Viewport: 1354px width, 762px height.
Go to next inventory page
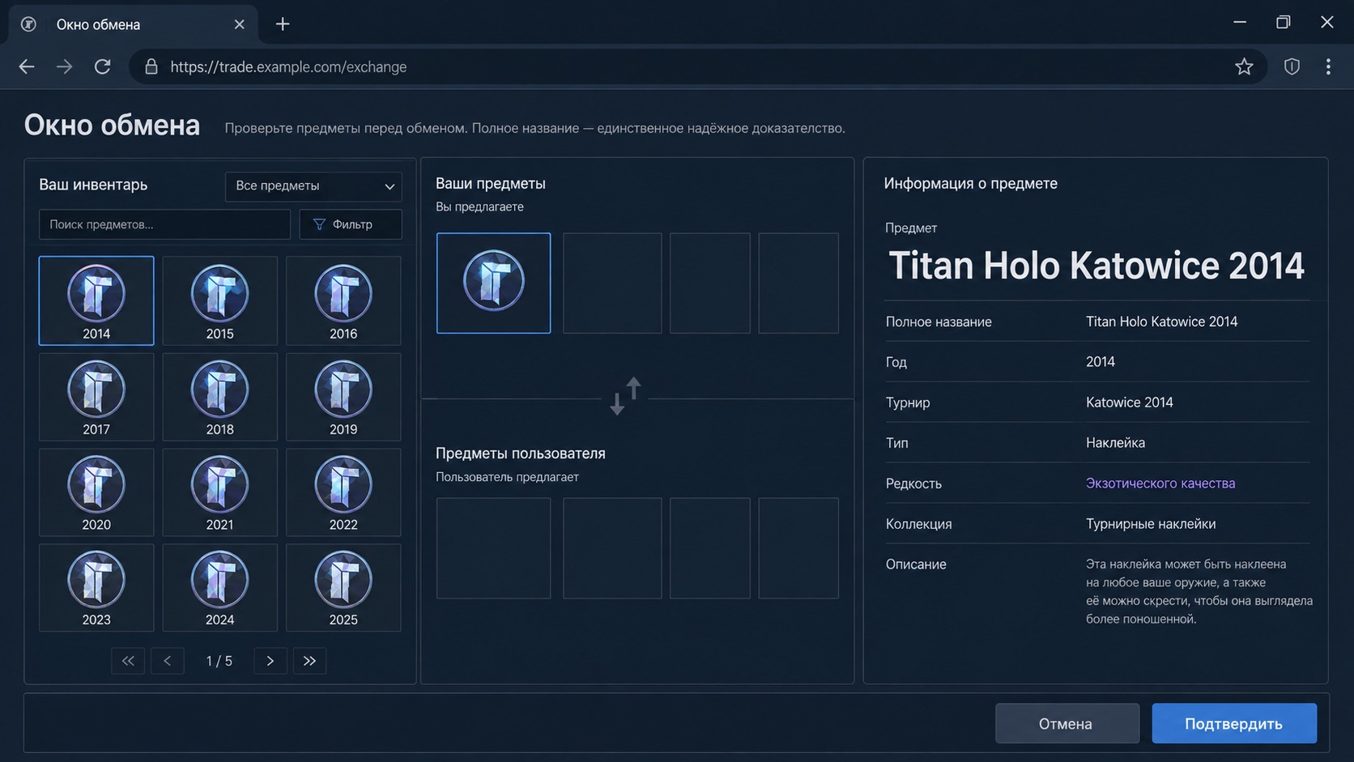pyautogui.click(x=270, y=661)
